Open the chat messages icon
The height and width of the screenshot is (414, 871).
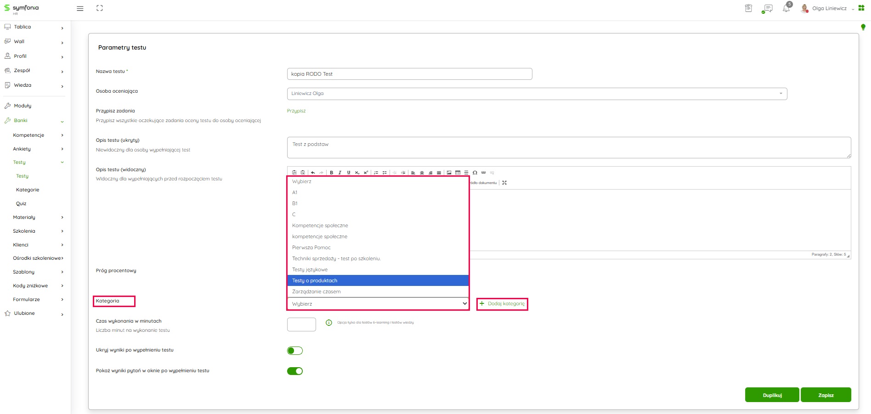(x=767, y=9)
